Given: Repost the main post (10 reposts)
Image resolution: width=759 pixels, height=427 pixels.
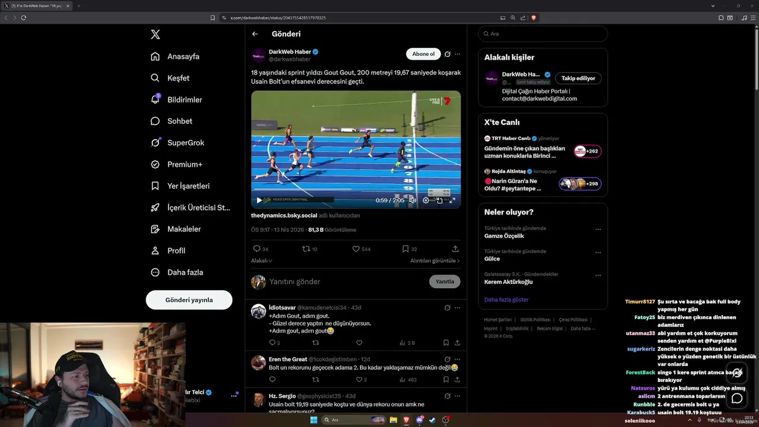Looking at the screenshot, I should click(310, 249).
